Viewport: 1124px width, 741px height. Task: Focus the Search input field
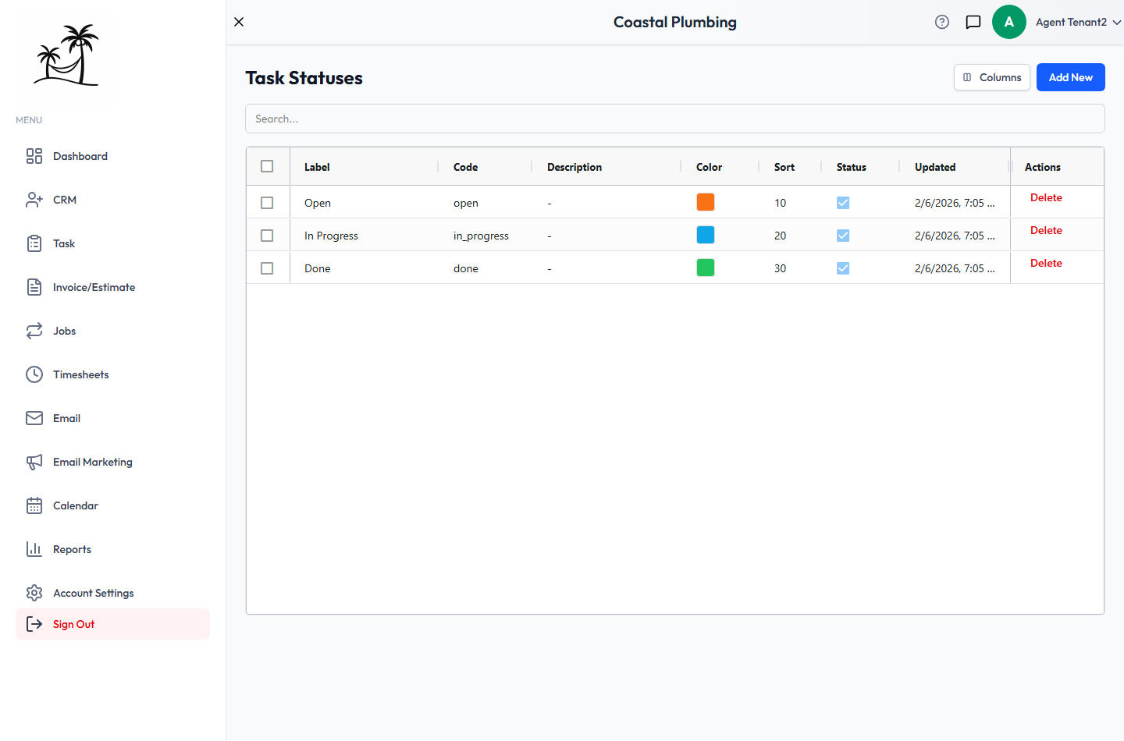click(x=675, y=119)
